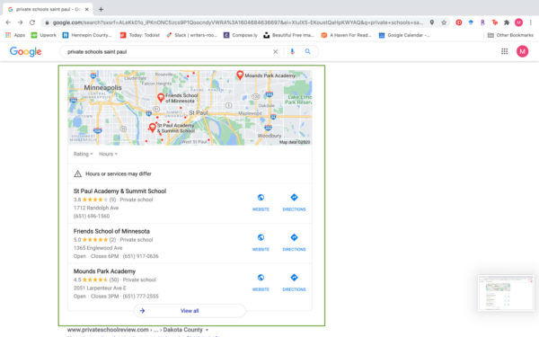Close the private schools saint paul tab
Viewport: 539px width, 337px height.
87,9
